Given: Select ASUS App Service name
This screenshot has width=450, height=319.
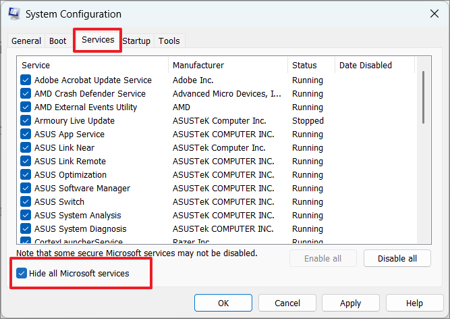Looking at the screenshot, I should pyautogui.click(x=69, y=134).
